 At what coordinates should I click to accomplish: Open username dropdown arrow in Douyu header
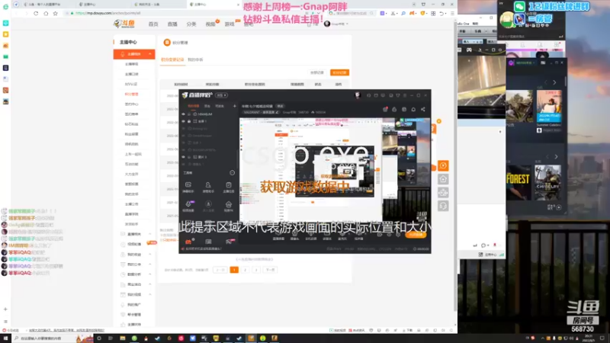coord(347,24)
